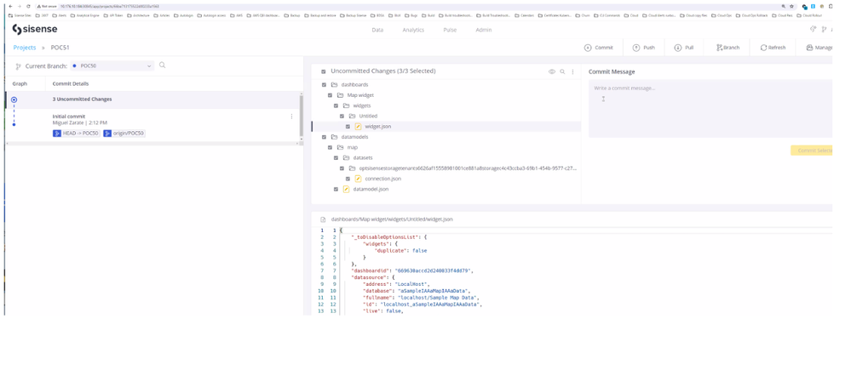This screenshot has height=370, width=851.
Task: Click the Refresh icon in toolbar
Action: (x=763, y=48)
